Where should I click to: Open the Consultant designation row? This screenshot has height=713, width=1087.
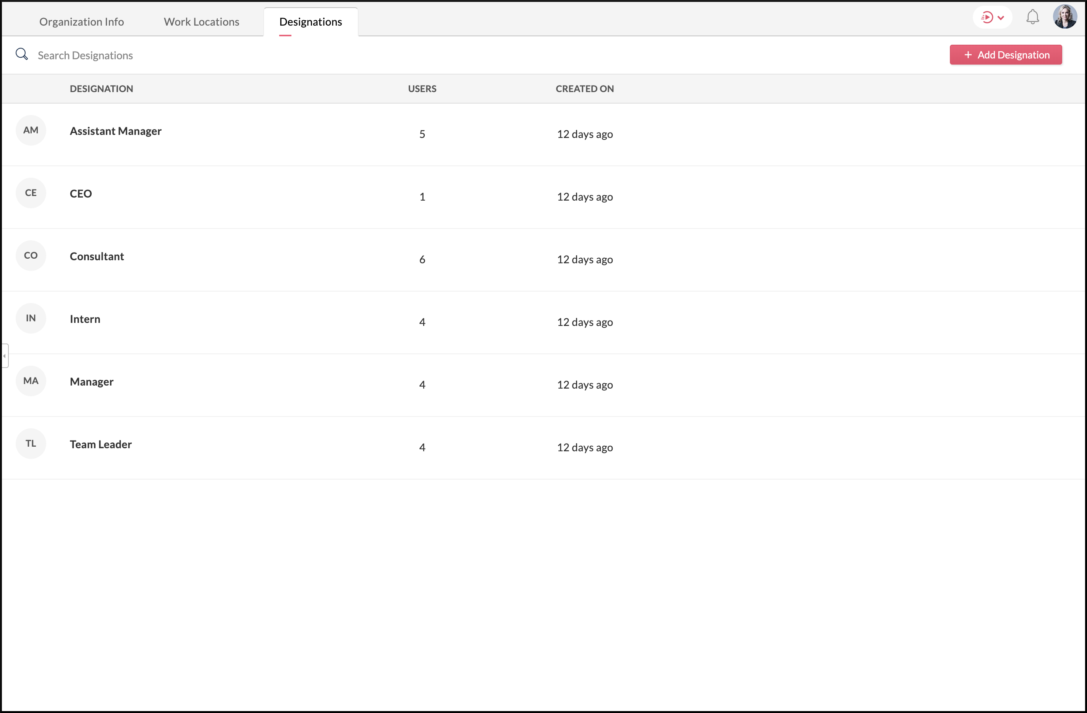point(97,256)
